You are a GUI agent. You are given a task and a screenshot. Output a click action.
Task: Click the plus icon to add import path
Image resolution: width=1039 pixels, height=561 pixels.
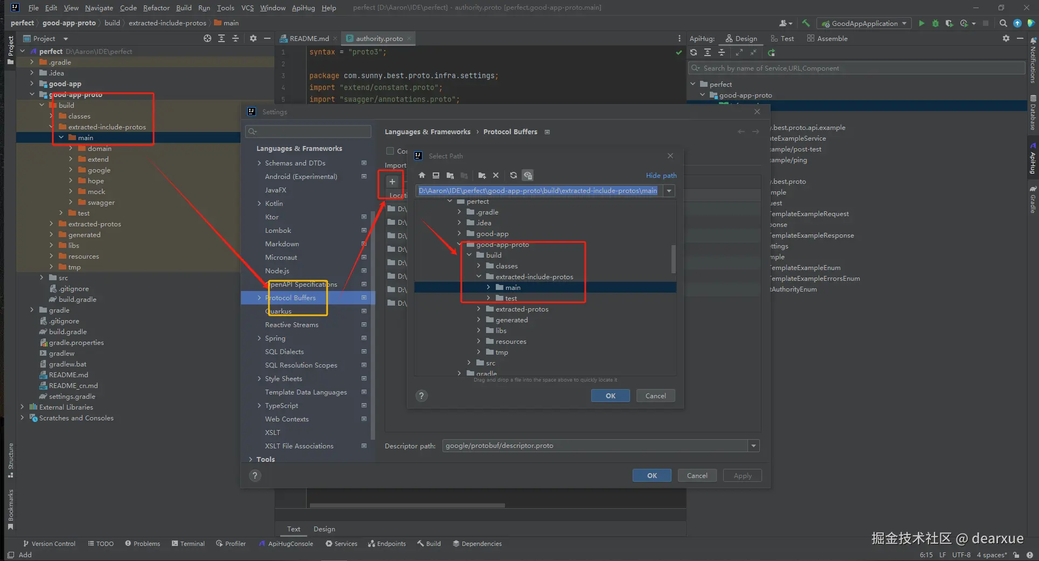pos(392,182)
